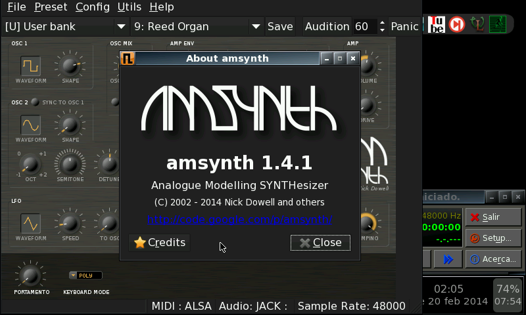Open Setup in the JACK control window

494,238
